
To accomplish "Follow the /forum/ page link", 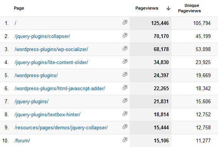I will pyautogui.click(x=22, y=141).
